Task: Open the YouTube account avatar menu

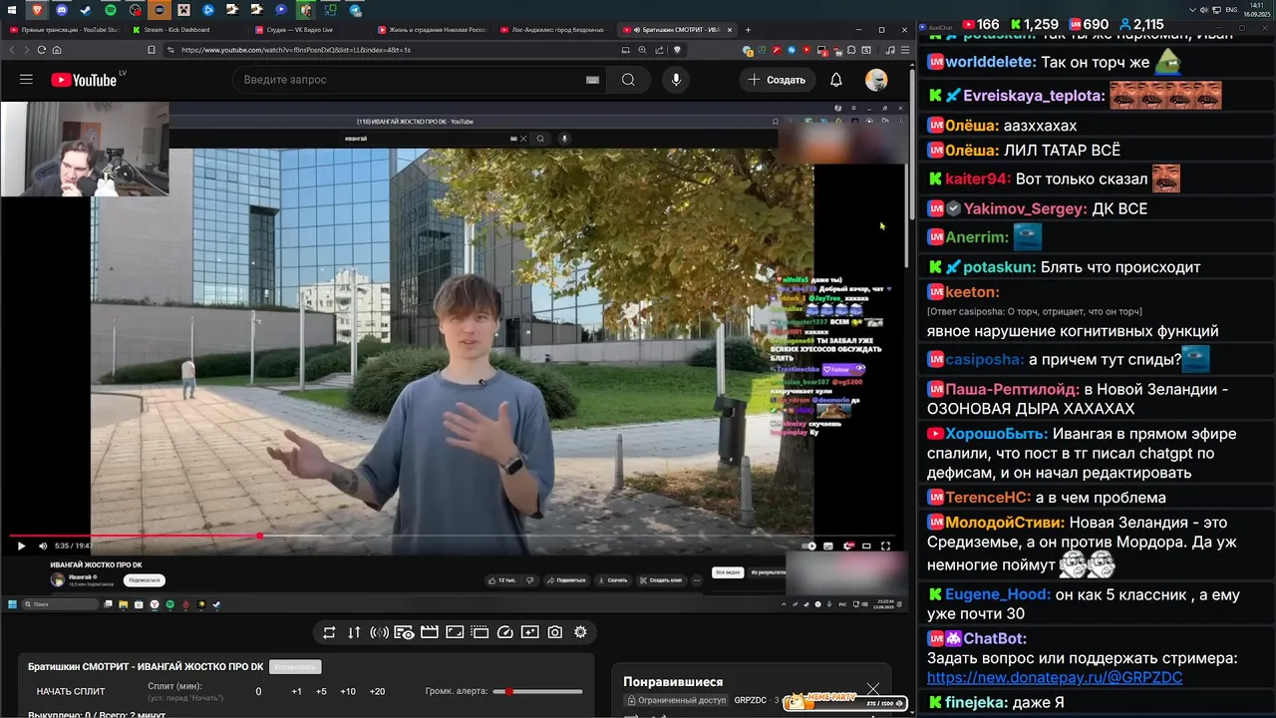Action: coord(876,80)
